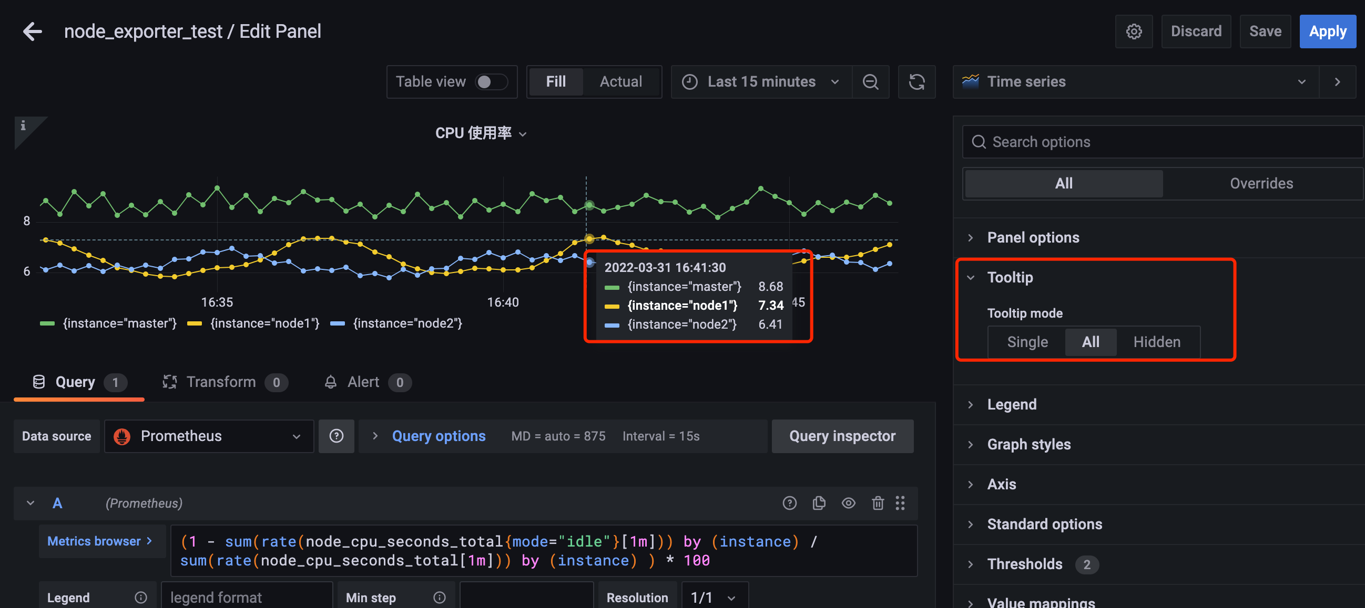The height and width of the screenshot is (608, 1365).
Task: Open the Query inspector
Action: [842, 436]
